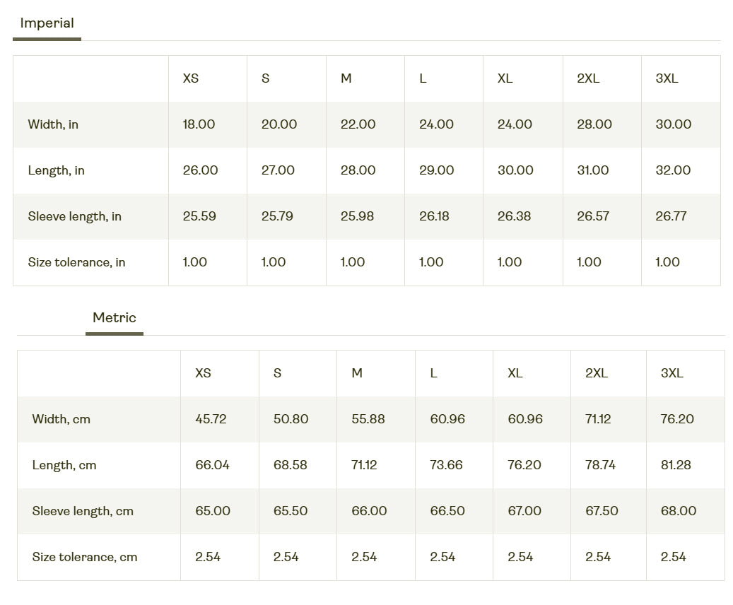The height and width of the screenshot is (605, 733).
Task: Switch to the Metric tab
Action: pos(114,318)
